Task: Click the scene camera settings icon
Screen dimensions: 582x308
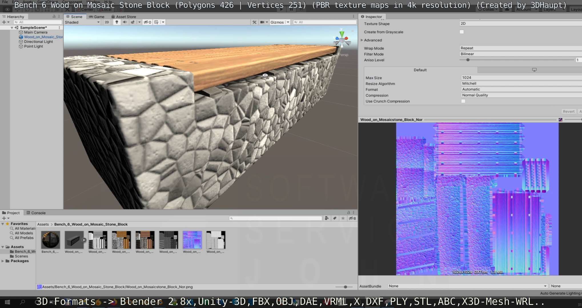Action: pyautogui.click(x=262, y=22)
